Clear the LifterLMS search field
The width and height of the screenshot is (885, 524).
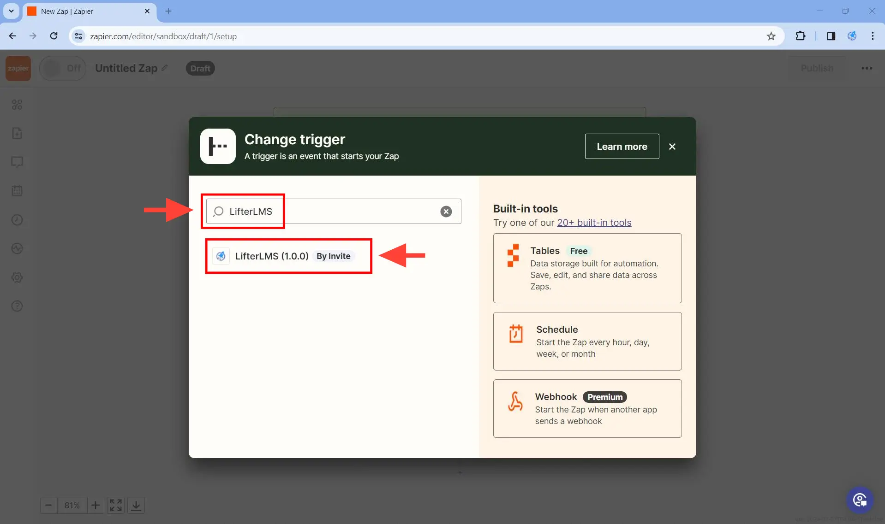coord(446,212)
